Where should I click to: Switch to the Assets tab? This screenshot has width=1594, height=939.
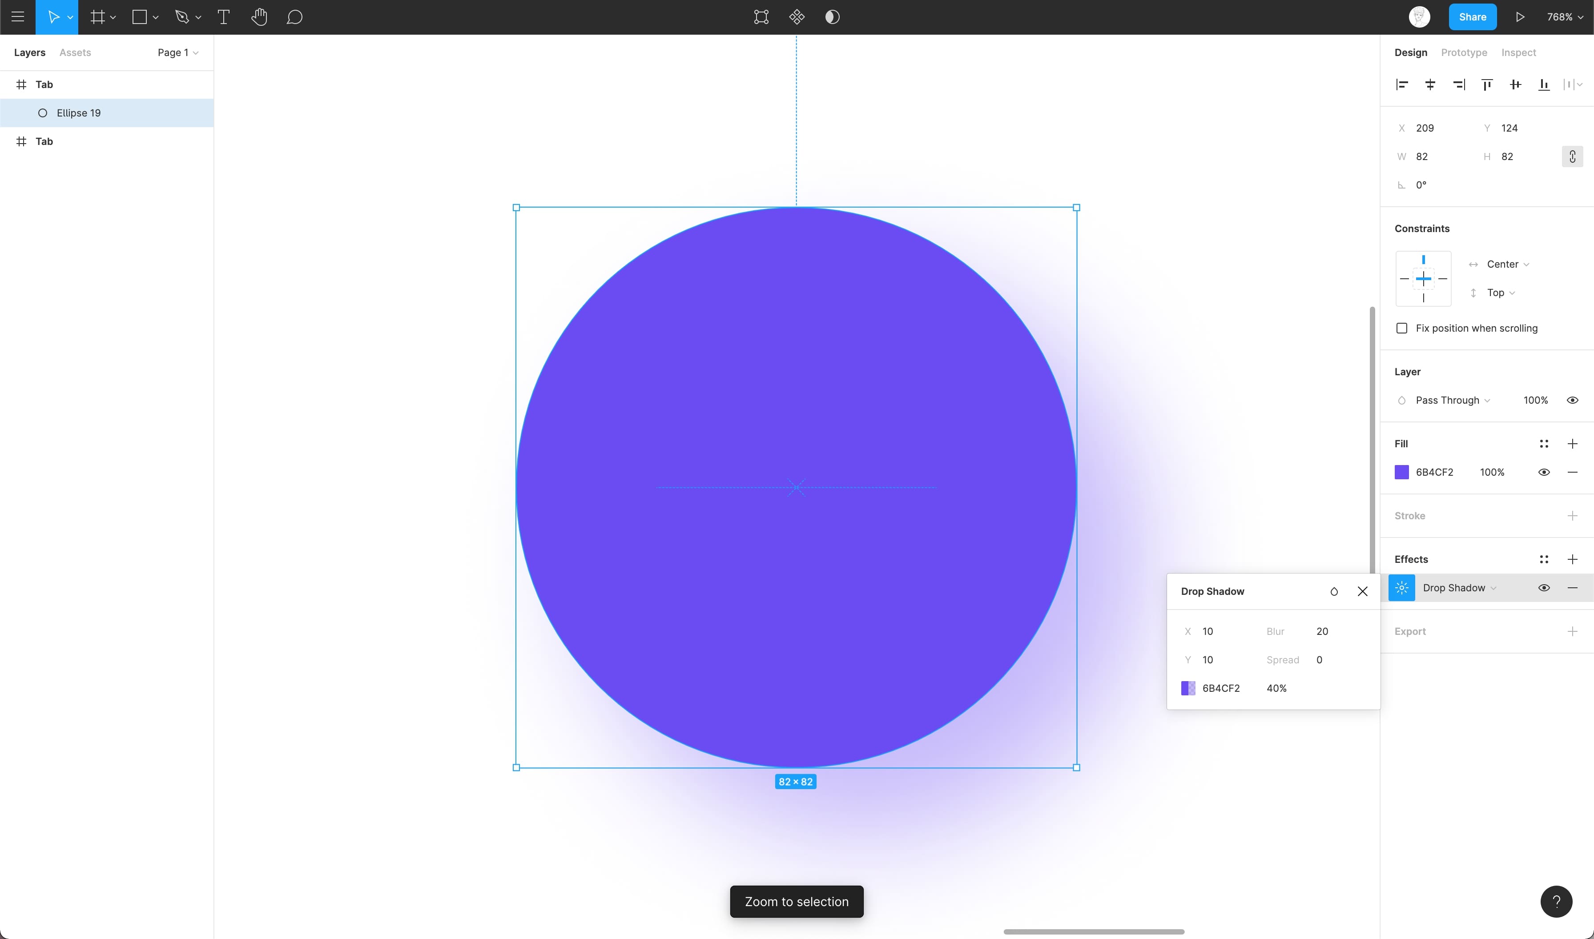click(x=75, y=52)
